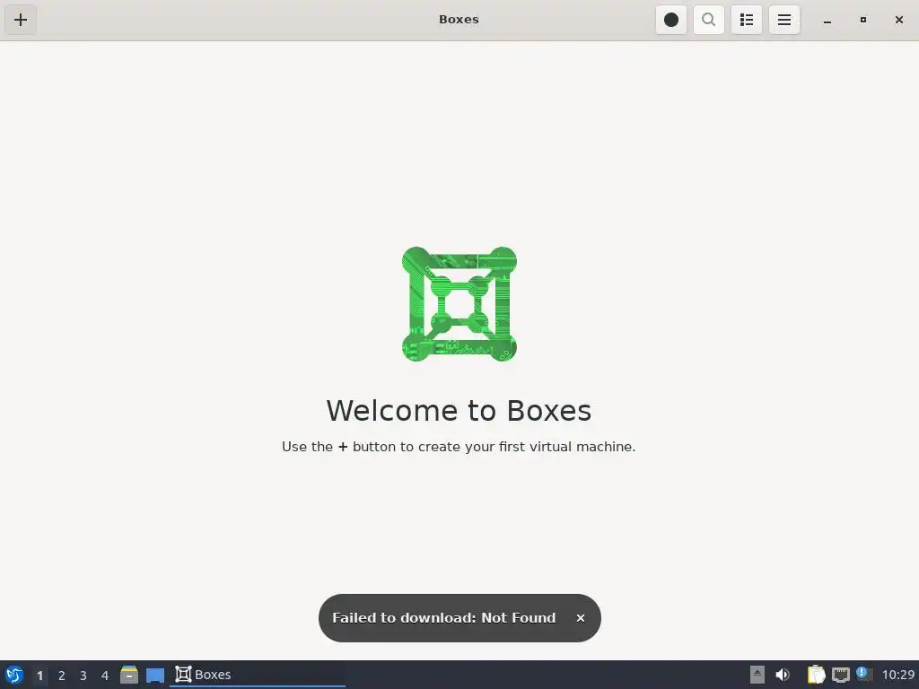The height and width of the screenshot is (689, 919).
Task: Open the hamburger main menu
Action: click(x=784, y=20)
